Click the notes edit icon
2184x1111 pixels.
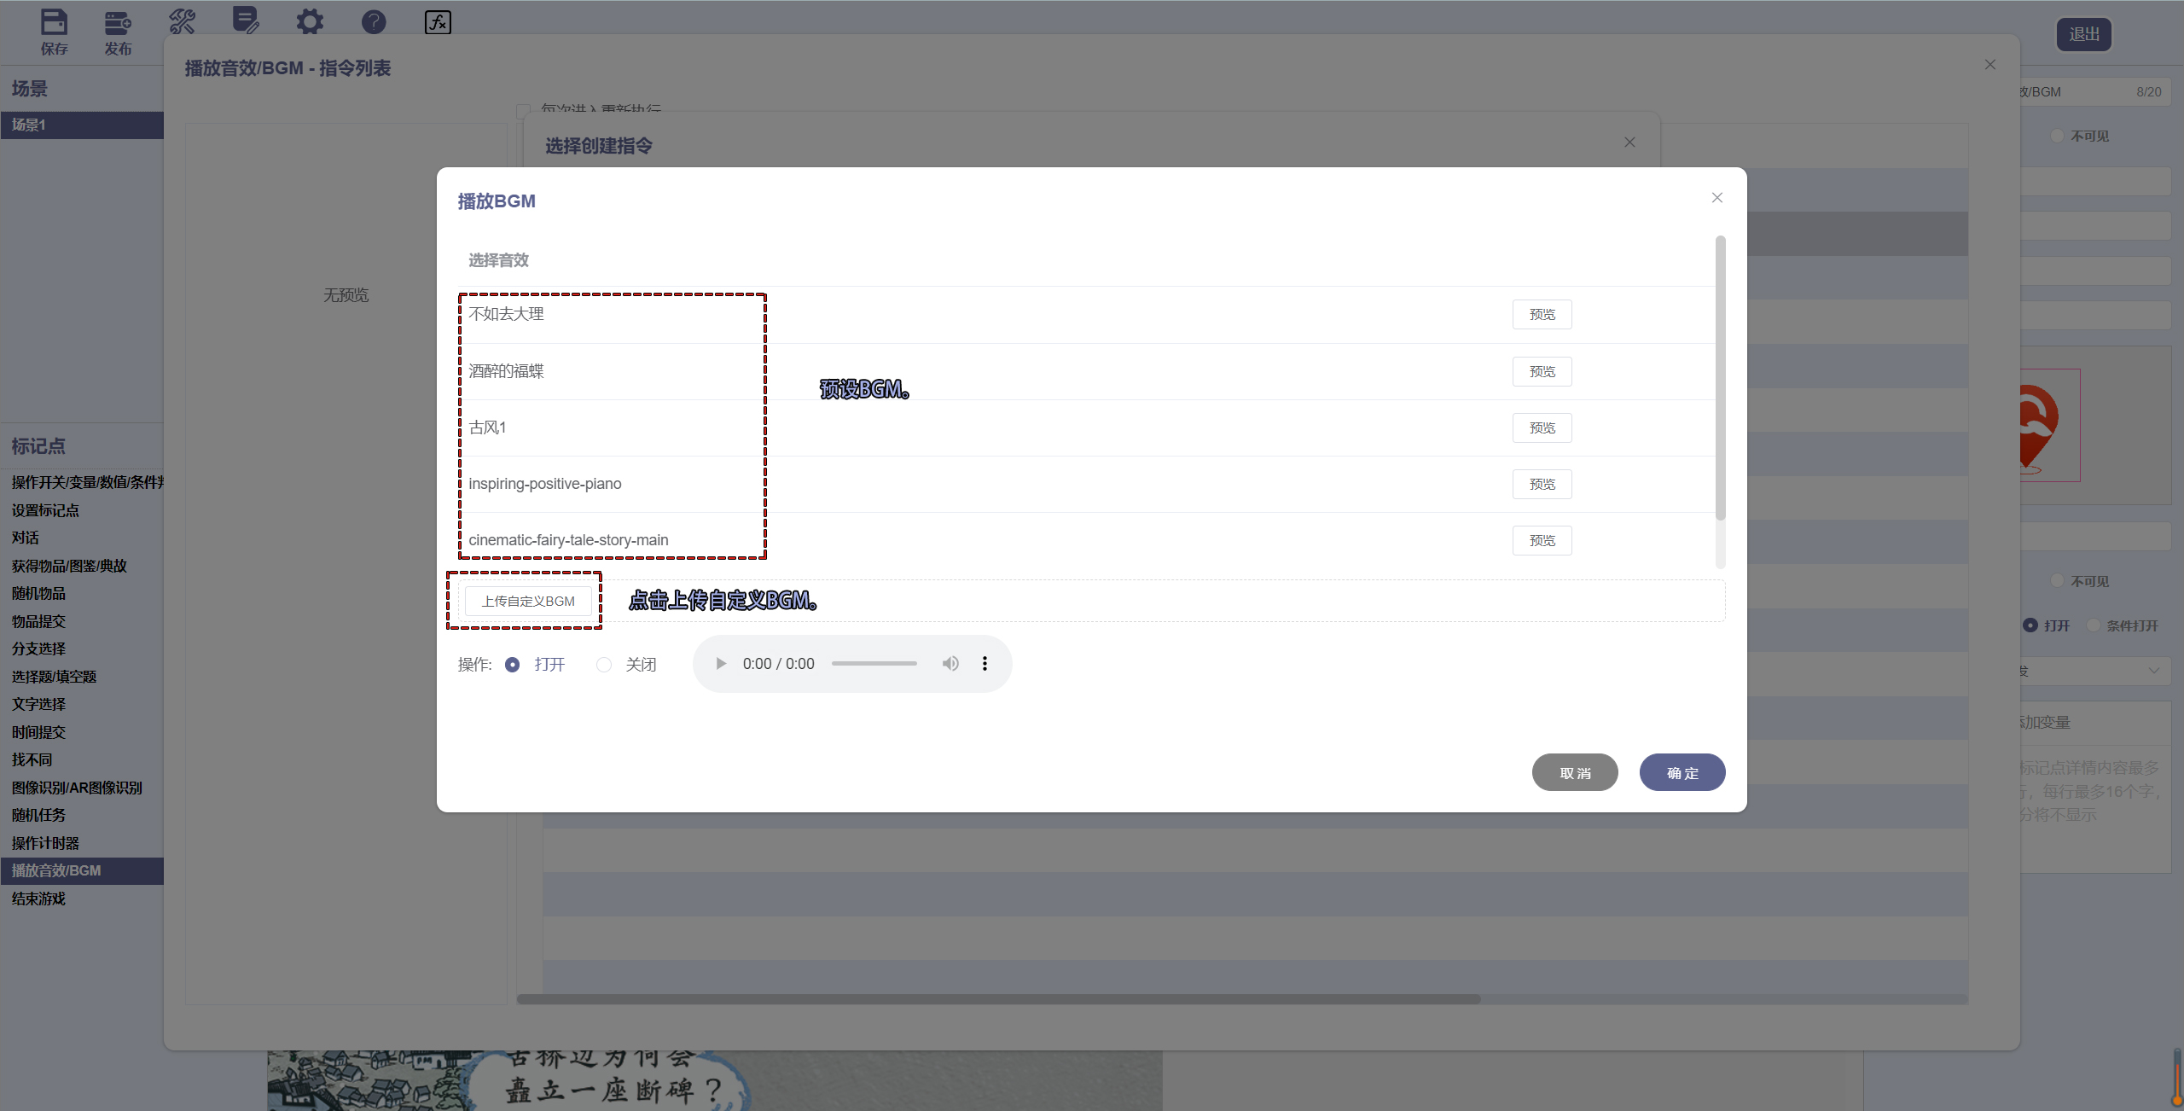246,20
